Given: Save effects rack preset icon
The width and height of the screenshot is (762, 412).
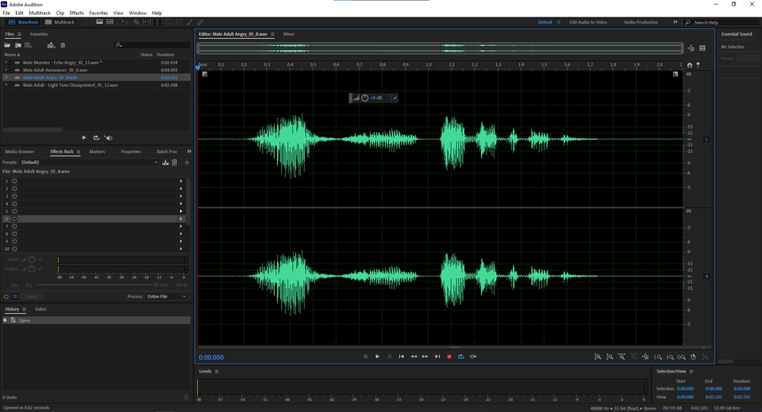Looking at the screenshot, I should coord(165,162).
